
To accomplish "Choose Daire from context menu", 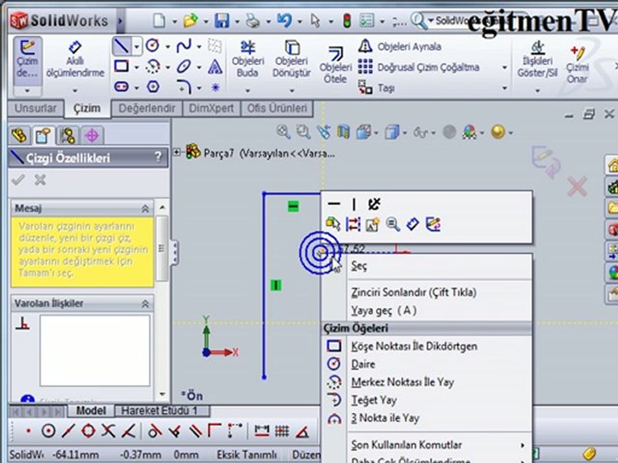I will tap(426, 364).
